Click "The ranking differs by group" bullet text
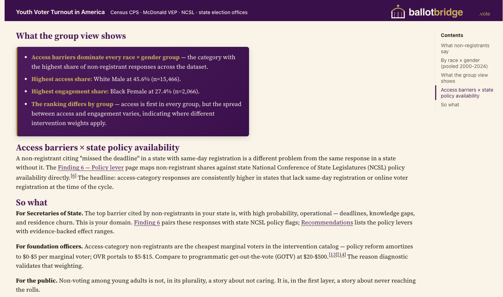This screenshot has width=503, height=297. 72,104
